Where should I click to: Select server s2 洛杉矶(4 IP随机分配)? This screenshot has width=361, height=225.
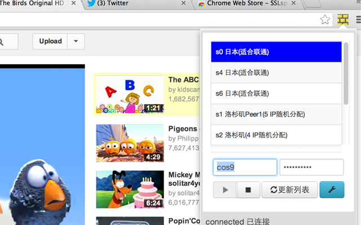(276, 135)
